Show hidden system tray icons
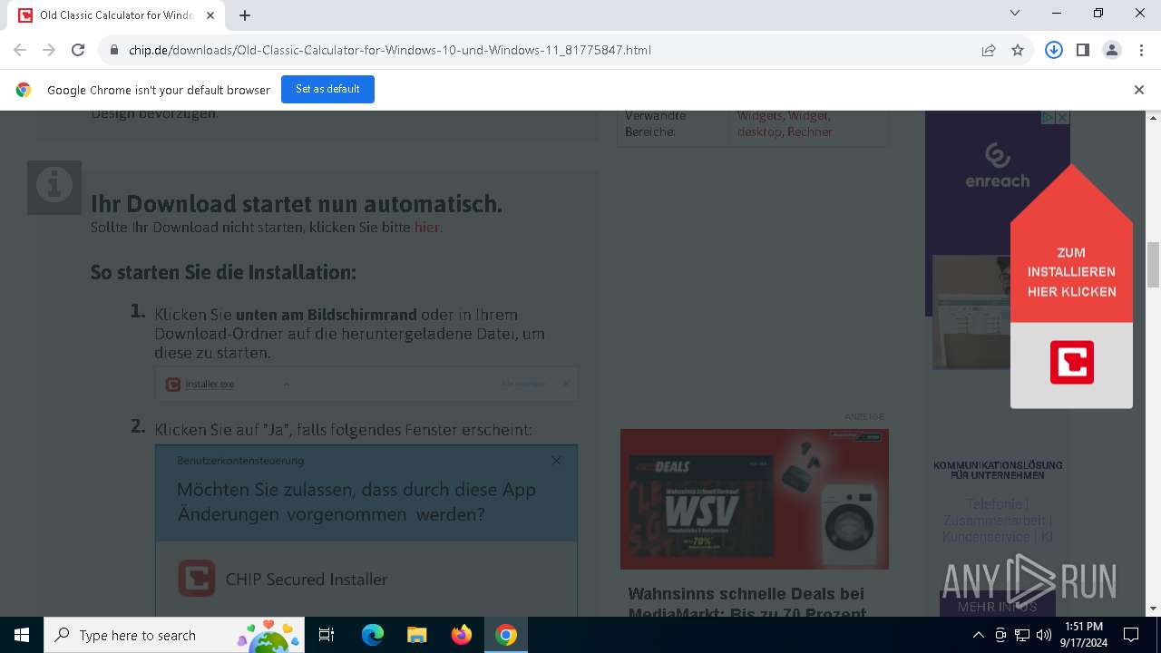Screen dimensions: 1161x653 click(x=978, y=635)
